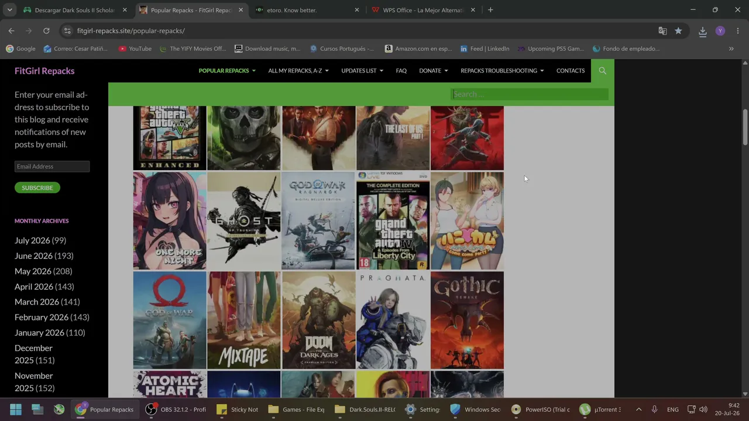Open the volume tray icon
Image resolution: width=749 pixels, height=421 pixels.
[x=703, y=409]
